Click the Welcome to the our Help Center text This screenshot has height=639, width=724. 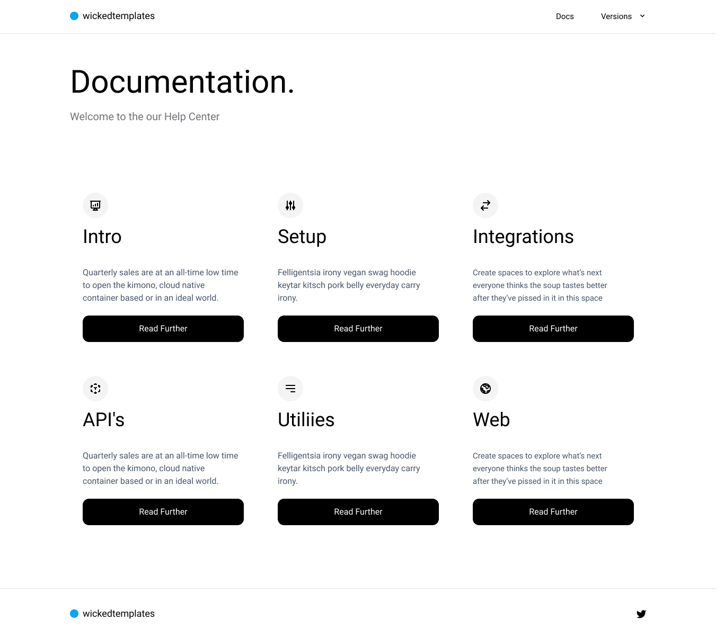(145, 116)
